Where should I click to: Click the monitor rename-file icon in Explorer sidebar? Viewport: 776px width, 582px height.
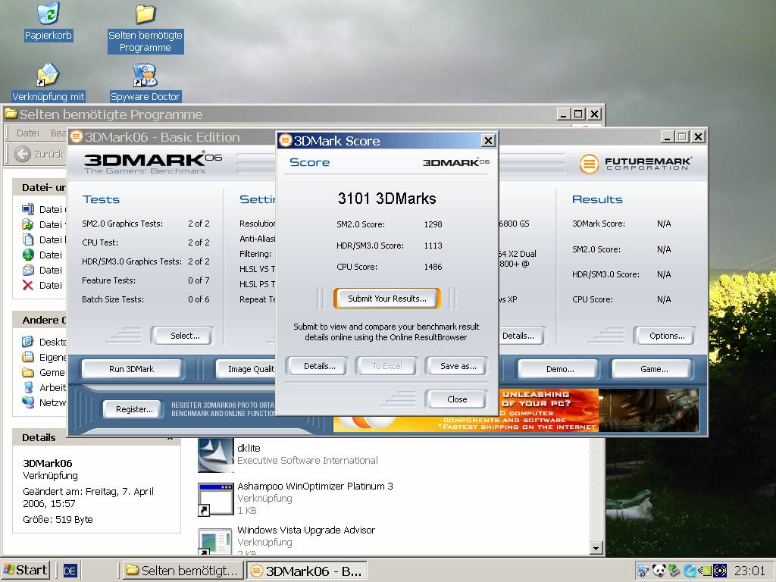pos(28,209)
